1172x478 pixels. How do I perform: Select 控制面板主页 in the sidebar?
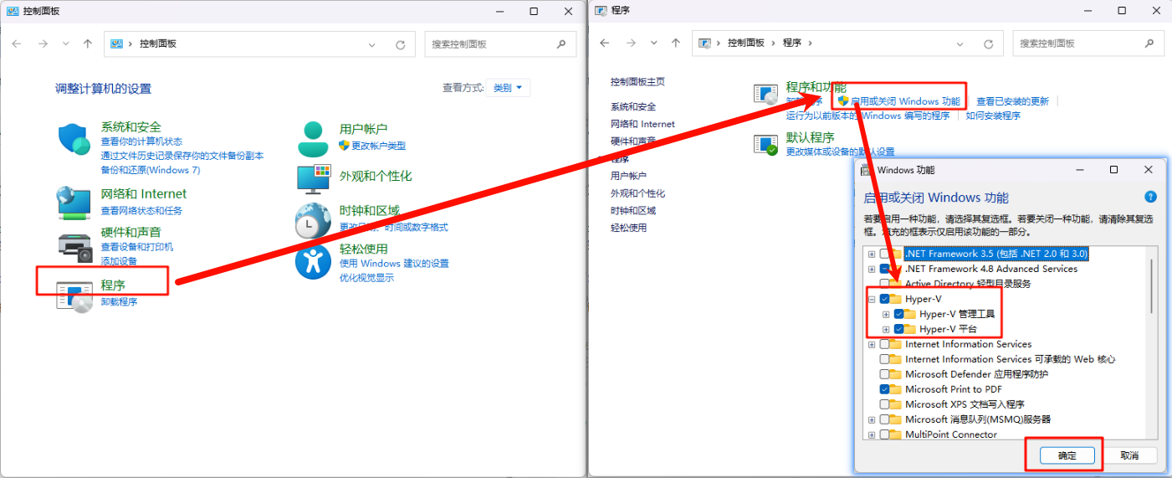click(637, 81)
